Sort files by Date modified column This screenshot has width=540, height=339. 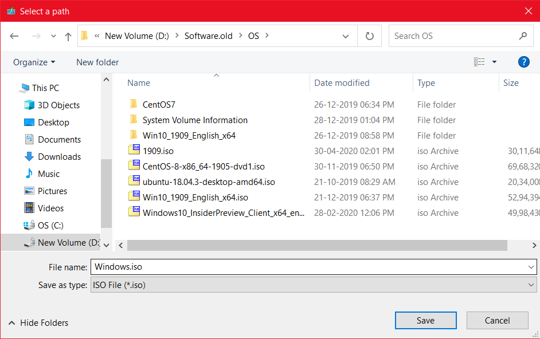click(x=342, y=83)
